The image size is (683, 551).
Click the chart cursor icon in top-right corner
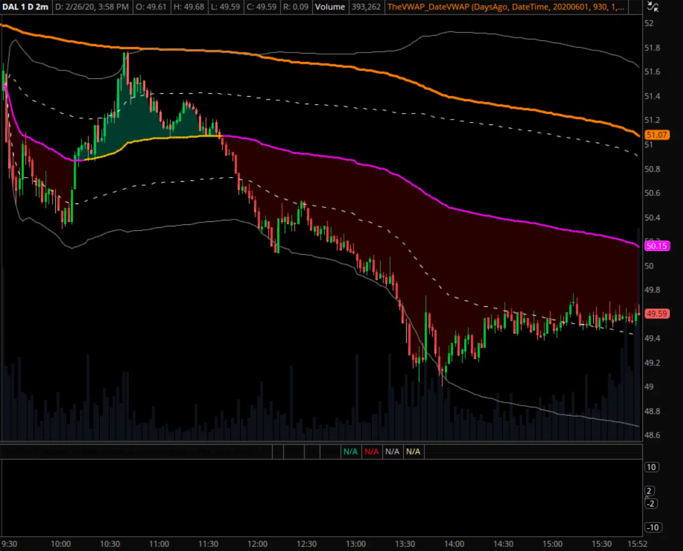coord(653,7)
